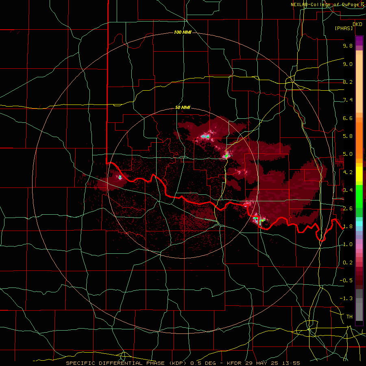Click the KFDR station identifier in the caption
366x366 pixels.
click(235, 363)
